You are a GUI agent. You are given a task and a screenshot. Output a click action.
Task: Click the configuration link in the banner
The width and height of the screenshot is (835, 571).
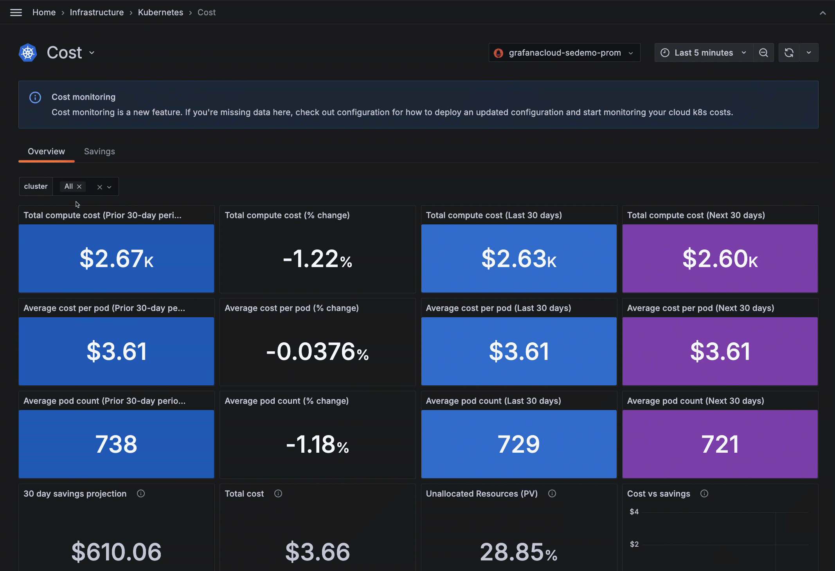(x=364, y=112)
